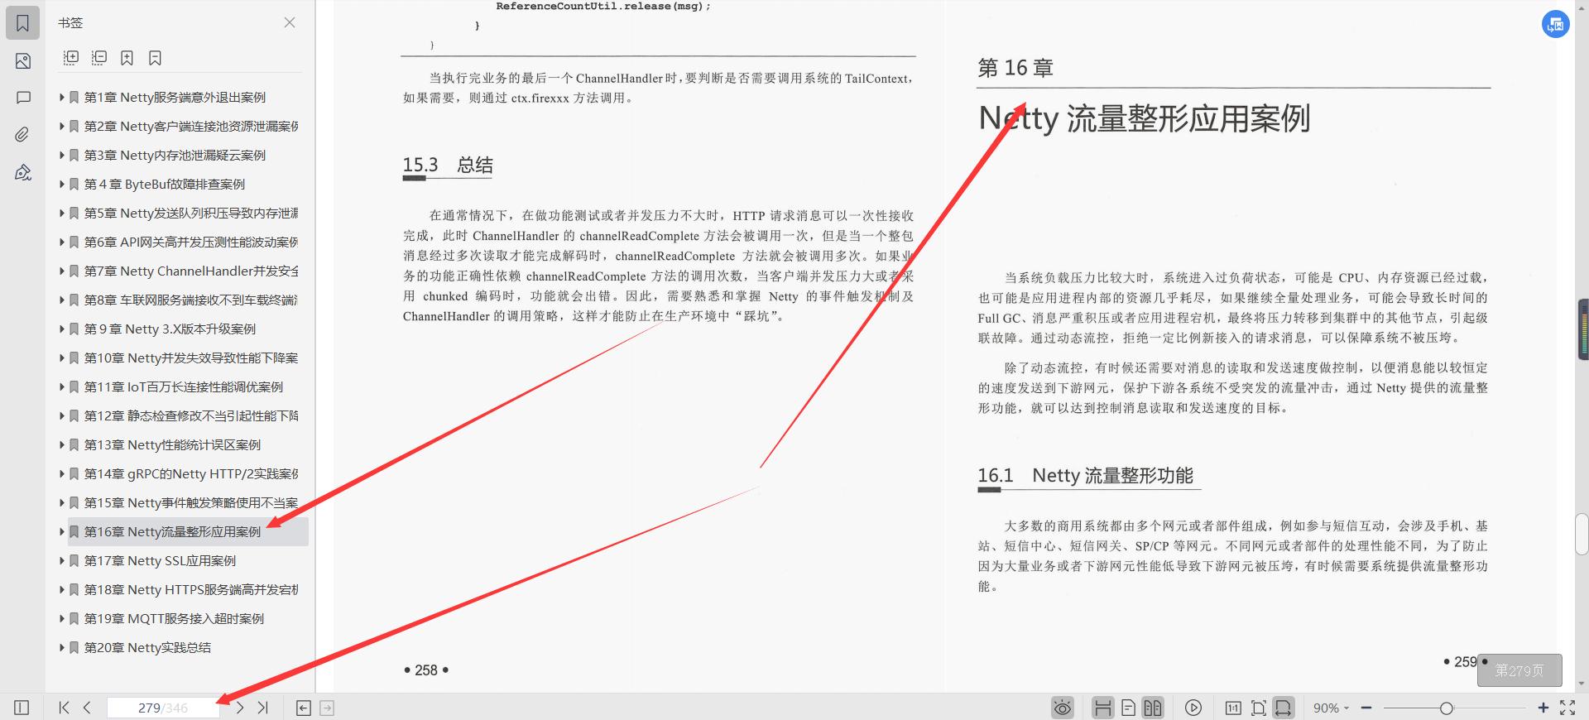Click the page number input field

click(x=163, y=708)
